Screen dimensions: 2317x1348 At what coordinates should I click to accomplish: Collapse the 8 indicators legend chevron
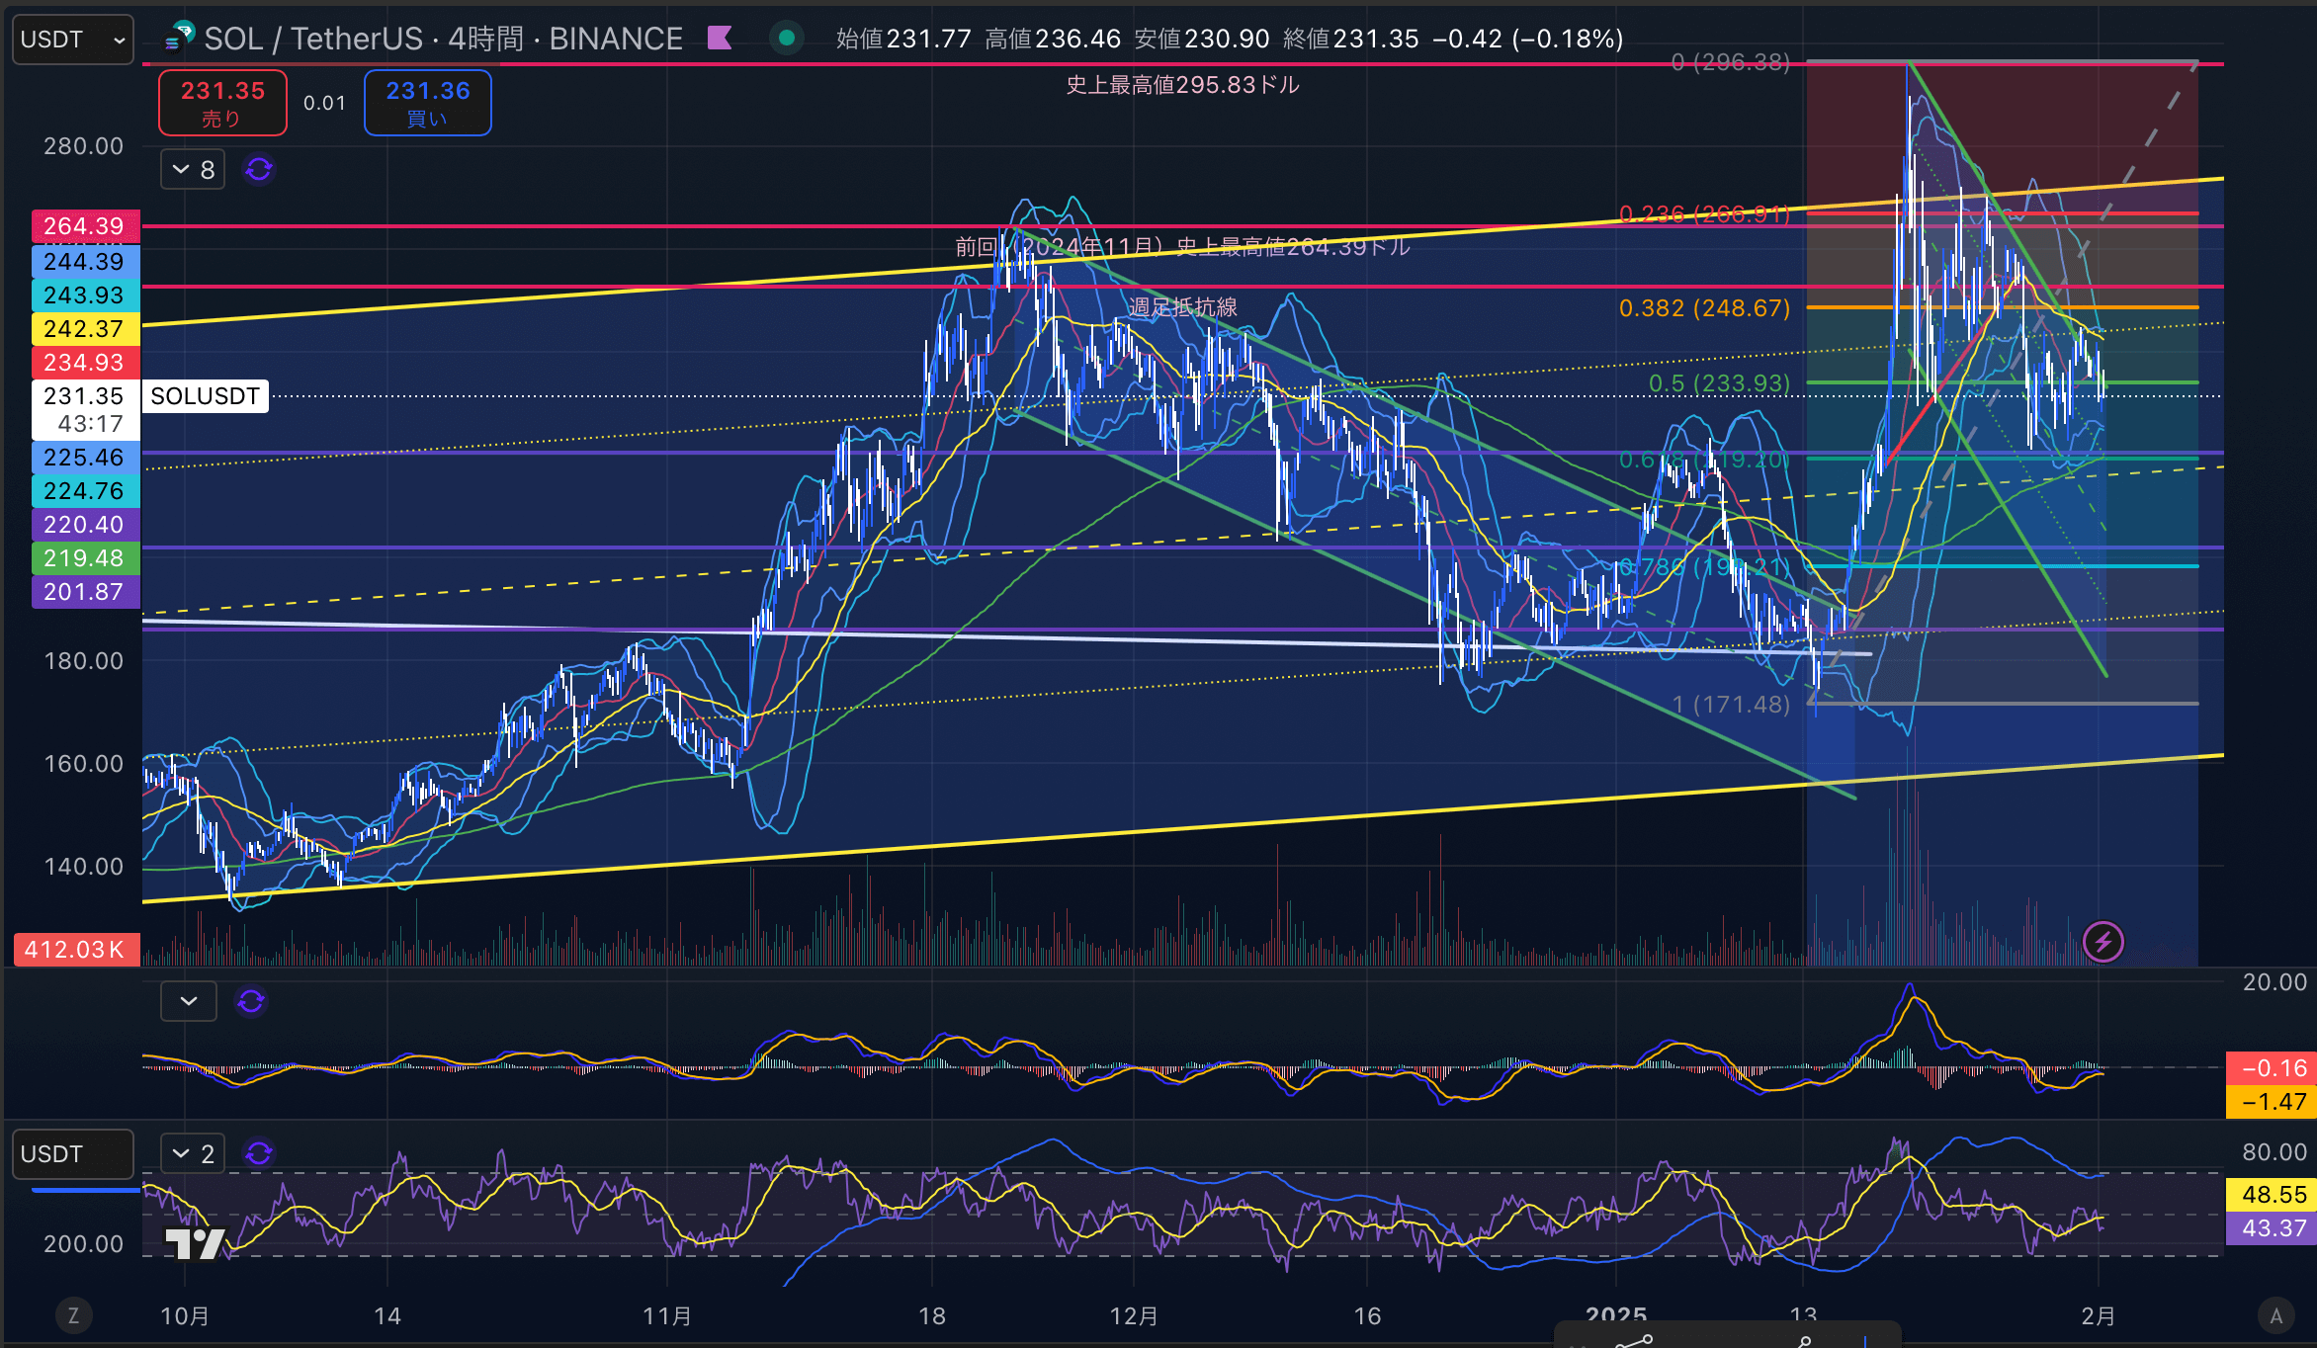tap(193, 170)
